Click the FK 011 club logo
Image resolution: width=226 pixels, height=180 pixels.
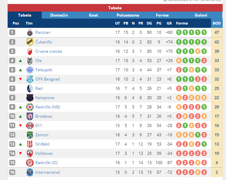tap(30, 126)
